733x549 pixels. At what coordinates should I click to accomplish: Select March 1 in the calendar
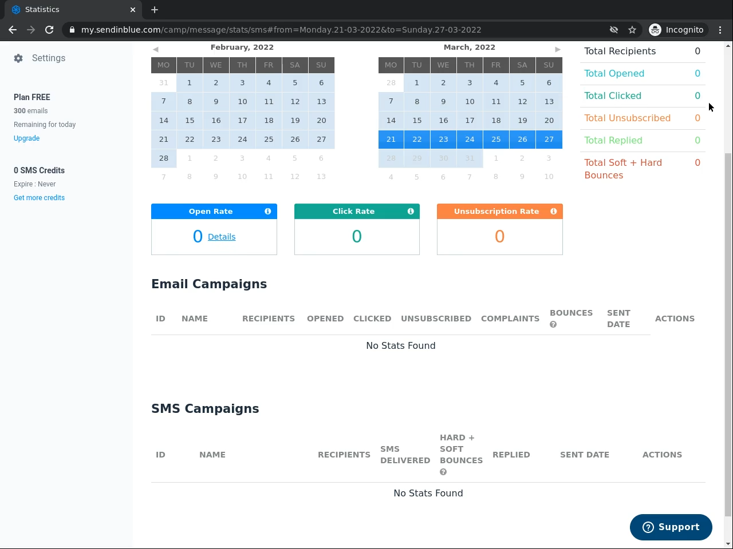(417, 83)
